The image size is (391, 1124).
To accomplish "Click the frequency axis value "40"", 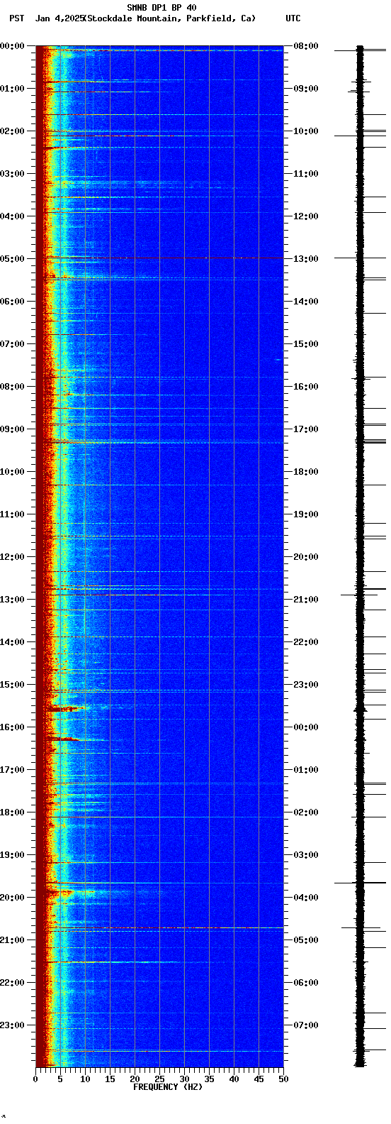I will click(x=234, y=1079).
